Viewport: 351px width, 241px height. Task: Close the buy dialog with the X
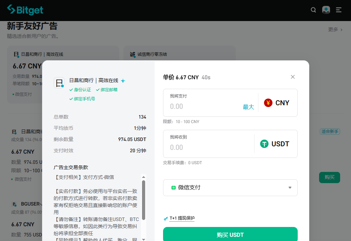tap(292, 77)
